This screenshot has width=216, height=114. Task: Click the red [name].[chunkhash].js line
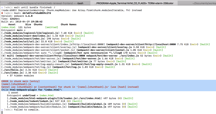pos(16,84)
